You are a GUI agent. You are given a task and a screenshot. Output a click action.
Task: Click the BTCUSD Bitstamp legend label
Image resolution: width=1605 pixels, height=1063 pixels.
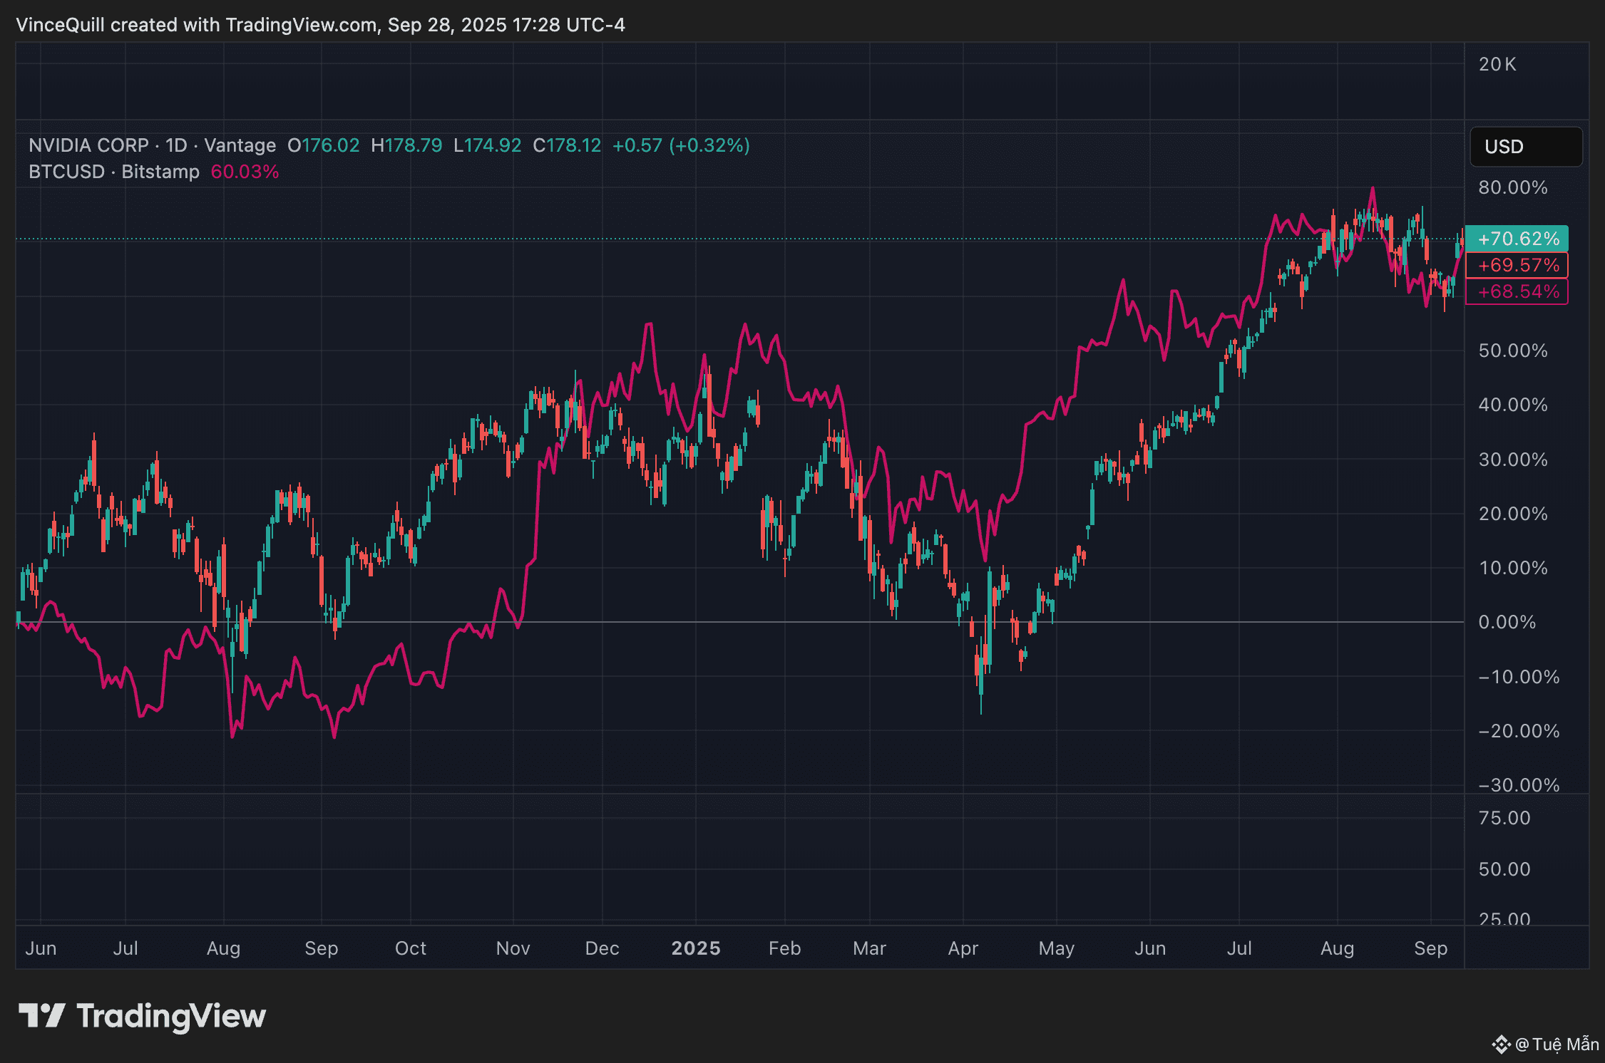[114, 172]
